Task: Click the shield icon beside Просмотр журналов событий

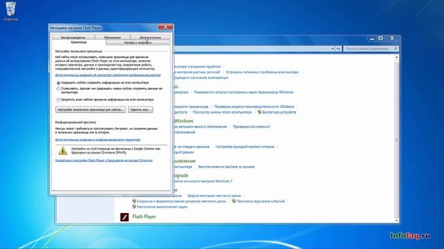Action: tap(234, 201)
